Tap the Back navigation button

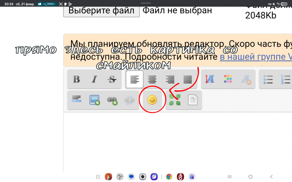pos(271,177)
